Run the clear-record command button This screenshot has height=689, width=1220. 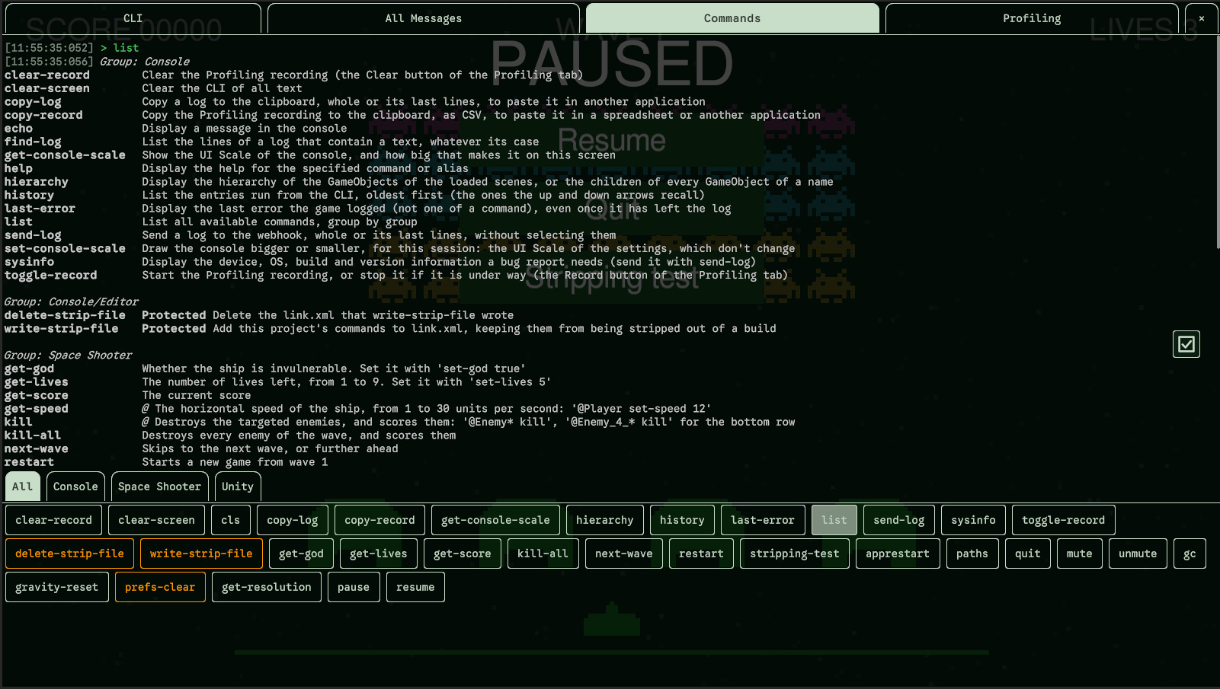53,520
